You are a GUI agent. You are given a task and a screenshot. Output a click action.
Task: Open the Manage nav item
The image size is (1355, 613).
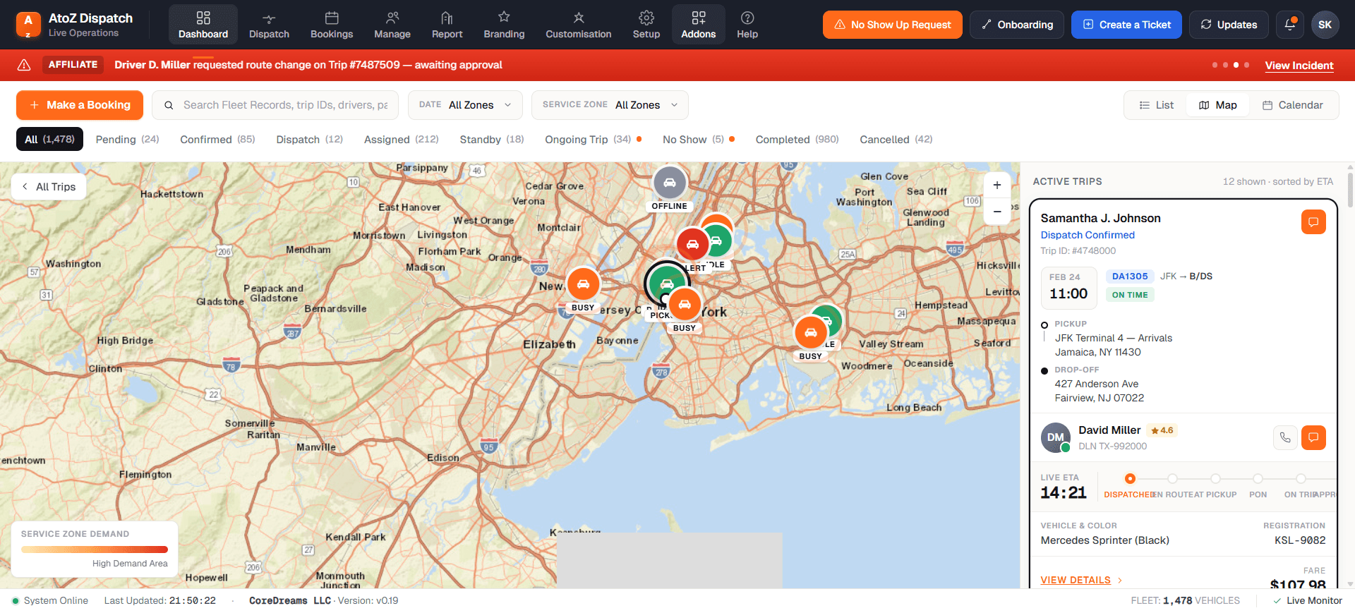[392, 25]
